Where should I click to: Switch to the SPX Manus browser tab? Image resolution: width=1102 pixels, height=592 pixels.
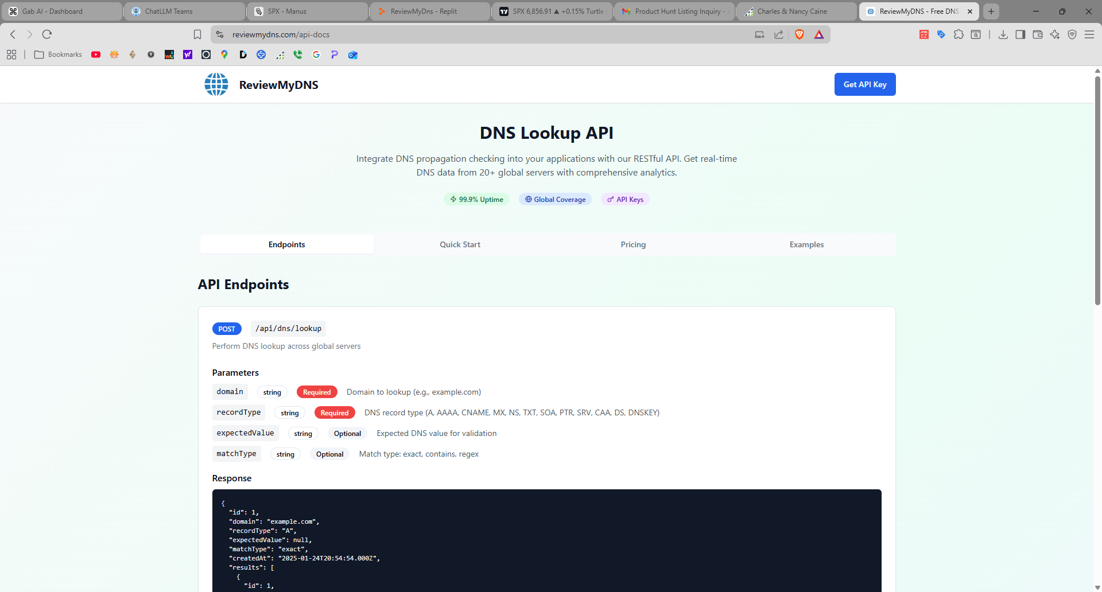click(307, 11)
